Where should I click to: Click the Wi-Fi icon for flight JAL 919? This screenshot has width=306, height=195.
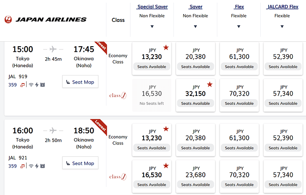pyautogui.click(x=31, y=85)
